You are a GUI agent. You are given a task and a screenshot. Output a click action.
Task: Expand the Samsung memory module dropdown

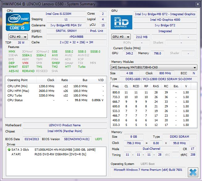pyautogui.click(x=154, y=67)
